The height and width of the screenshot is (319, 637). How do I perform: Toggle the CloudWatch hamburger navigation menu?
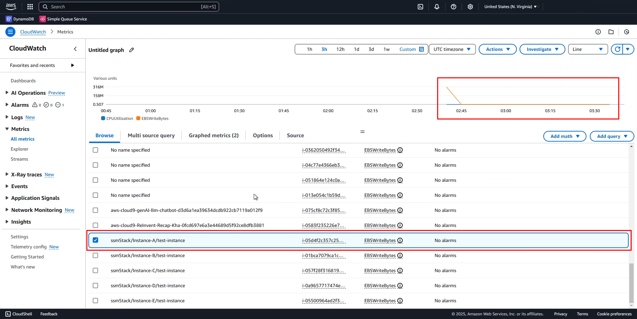point(10,32)
